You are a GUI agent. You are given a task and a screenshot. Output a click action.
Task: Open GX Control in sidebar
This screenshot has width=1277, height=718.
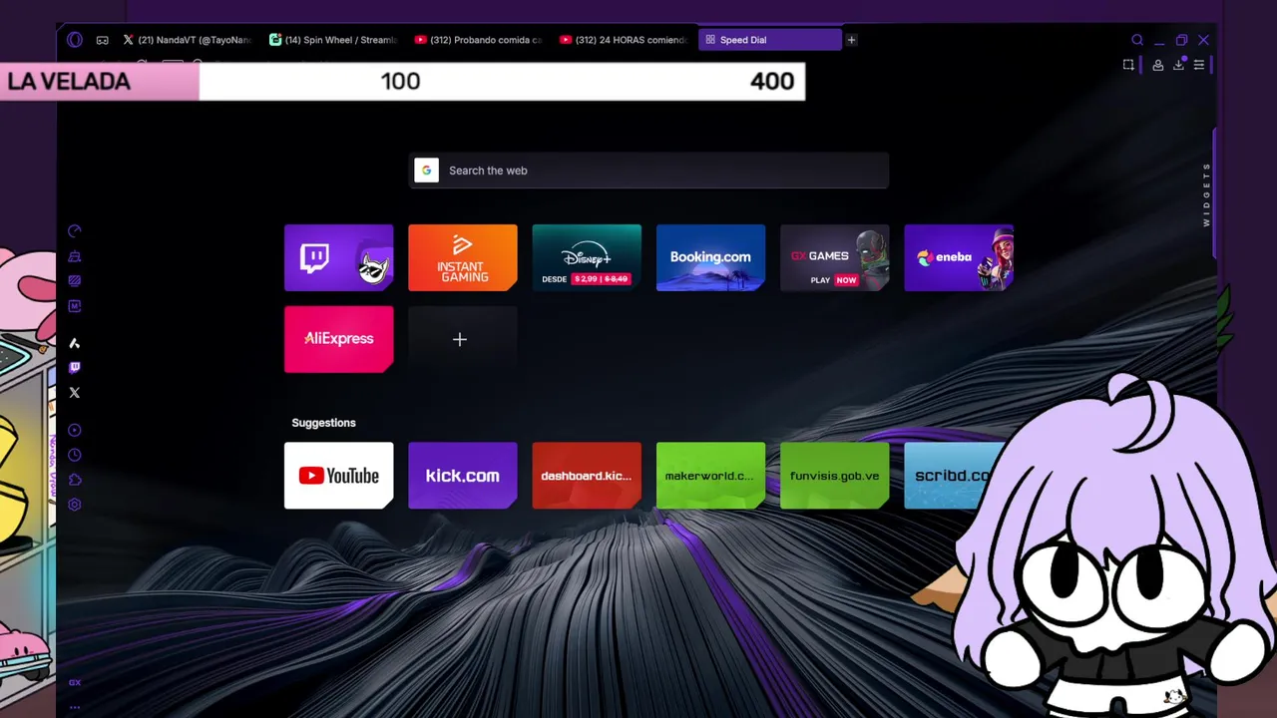point(75,231)
